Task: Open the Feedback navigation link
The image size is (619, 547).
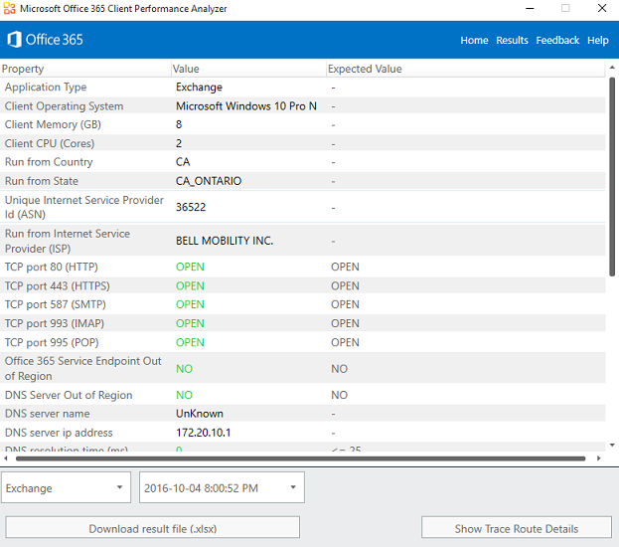Action: [557, 41]
